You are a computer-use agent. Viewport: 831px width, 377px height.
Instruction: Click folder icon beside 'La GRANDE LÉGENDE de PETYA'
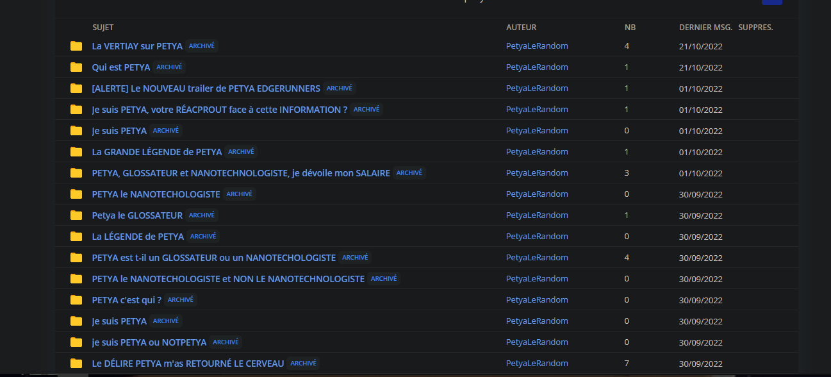(x=76, y=152)
